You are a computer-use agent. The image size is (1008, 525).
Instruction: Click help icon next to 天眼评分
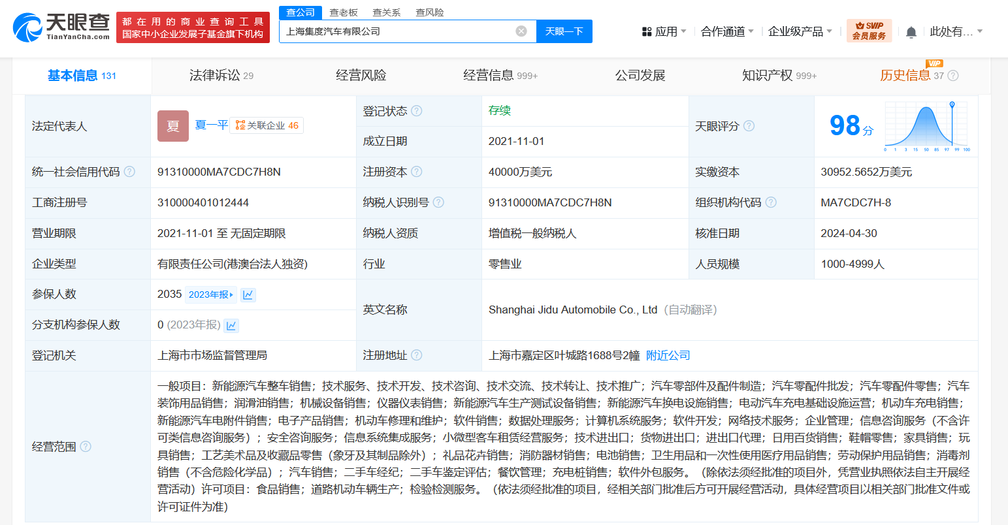pyautogui.click(x=749, y=126)
